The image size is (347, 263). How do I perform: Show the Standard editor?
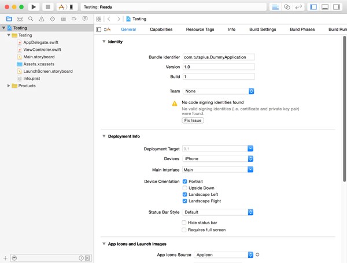[x=275, y=7]
